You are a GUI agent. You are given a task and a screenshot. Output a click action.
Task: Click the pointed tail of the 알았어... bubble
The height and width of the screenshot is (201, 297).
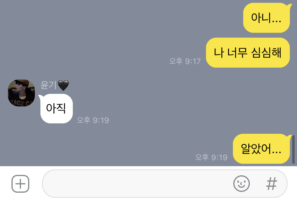(290, 136)
